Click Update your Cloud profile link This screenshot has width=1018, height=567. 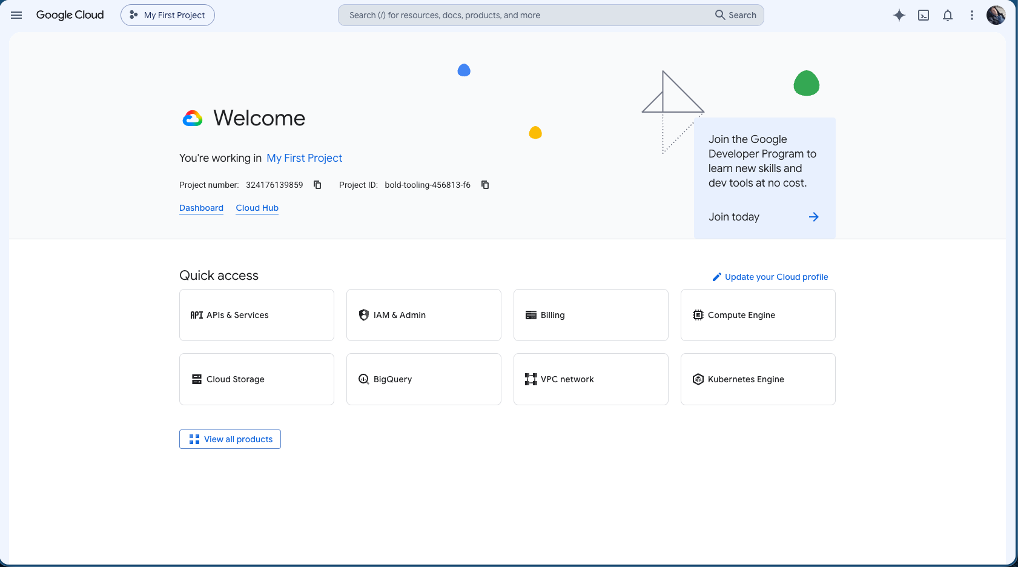776,277
